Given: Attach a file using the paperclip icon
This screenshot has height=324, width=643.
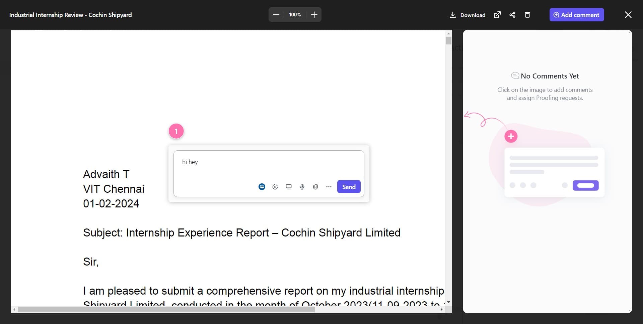Looking at the screenshot, I should point(315,187).
